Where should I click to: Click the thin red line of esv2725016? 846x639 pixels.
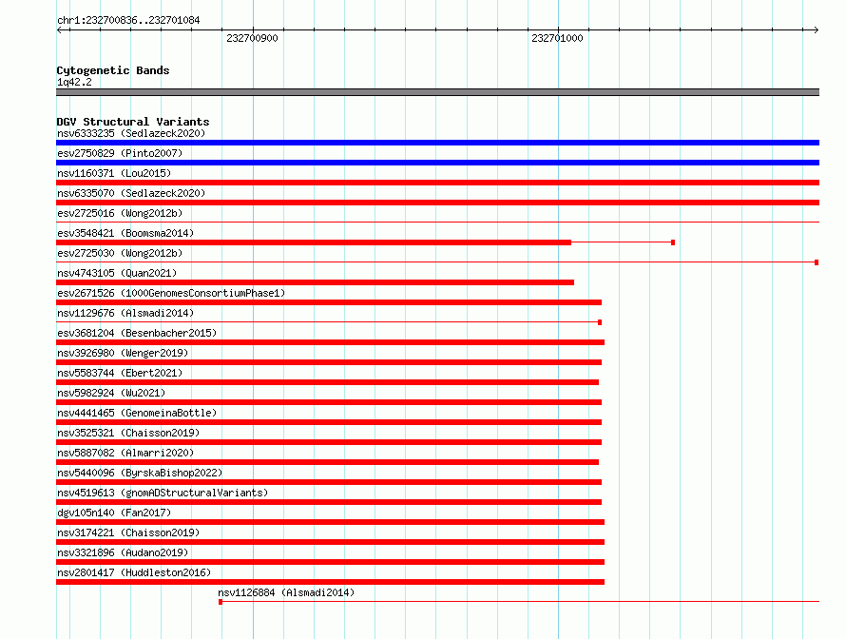pyautogui.click(x=437, y=223)
